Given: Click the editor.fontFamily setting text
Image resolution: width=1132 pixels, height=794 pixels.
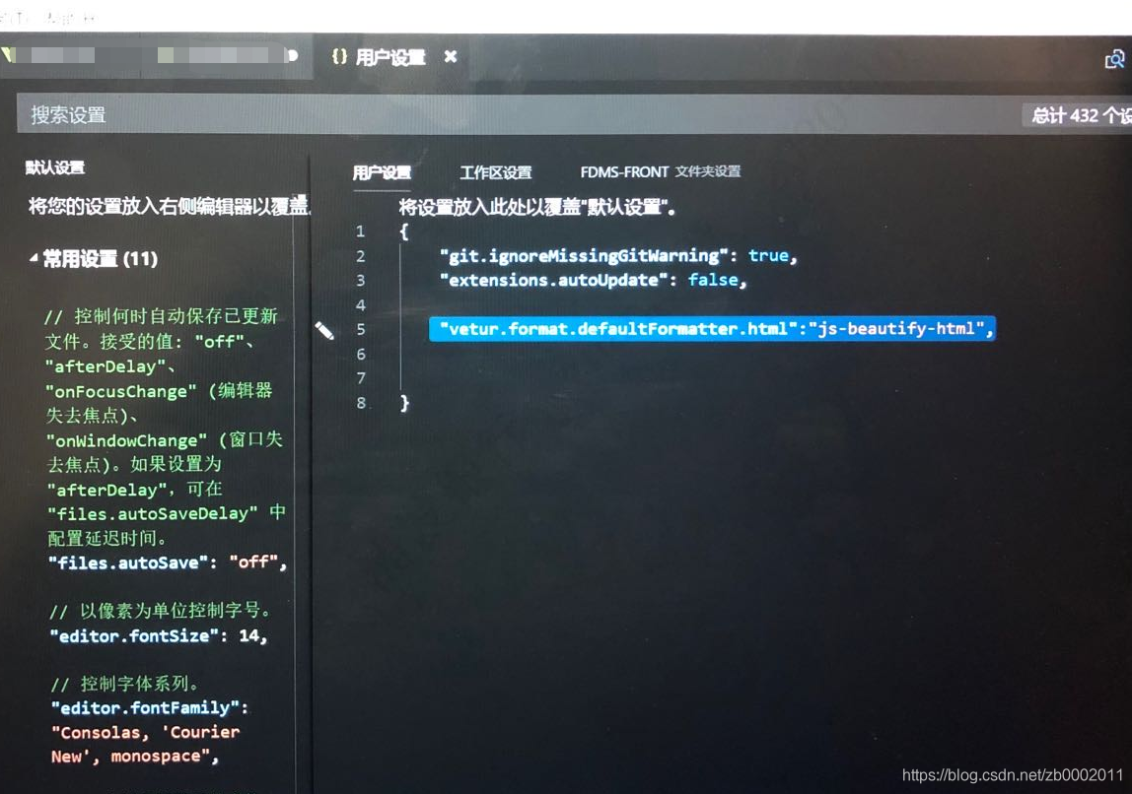Looking at the screenshot, I should (x=148, y=707).
